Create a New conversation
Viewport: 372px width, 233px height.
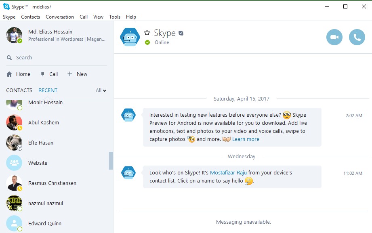point(77,74)
